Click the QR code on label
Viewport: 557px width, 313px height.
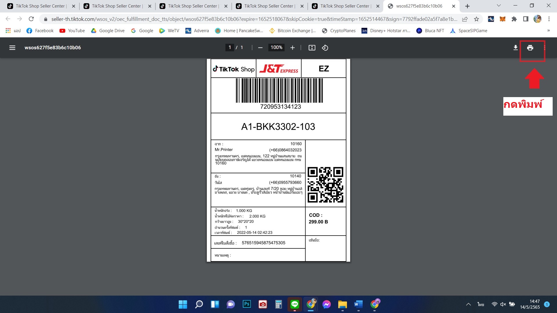click(x=325, y=185)
